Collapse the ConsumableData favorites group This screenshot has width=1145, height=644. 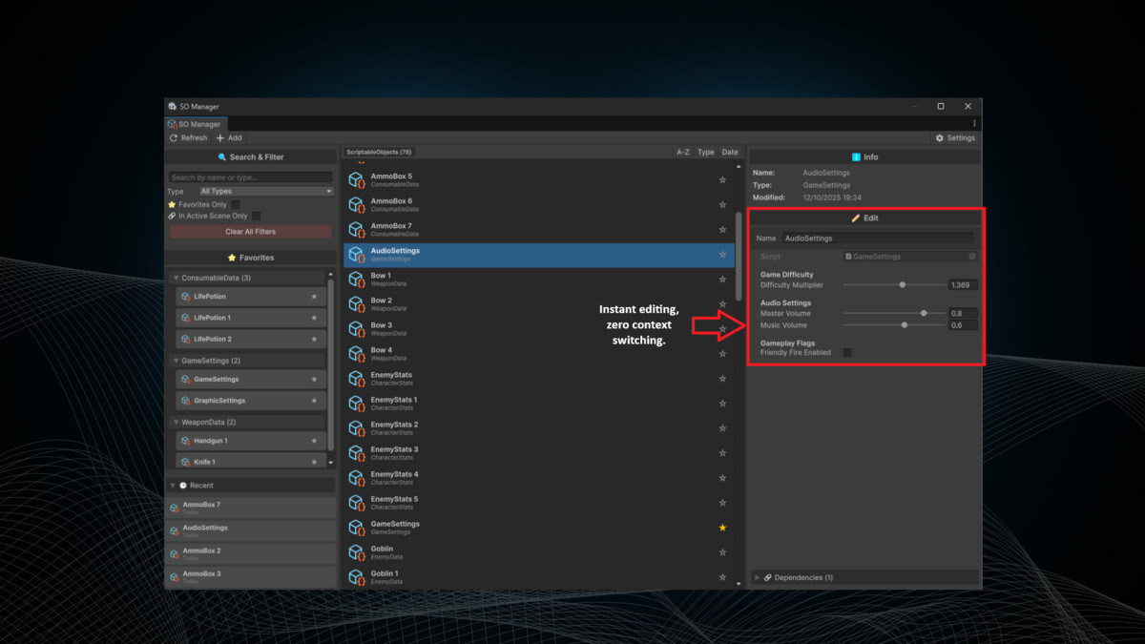click(178, 277)
